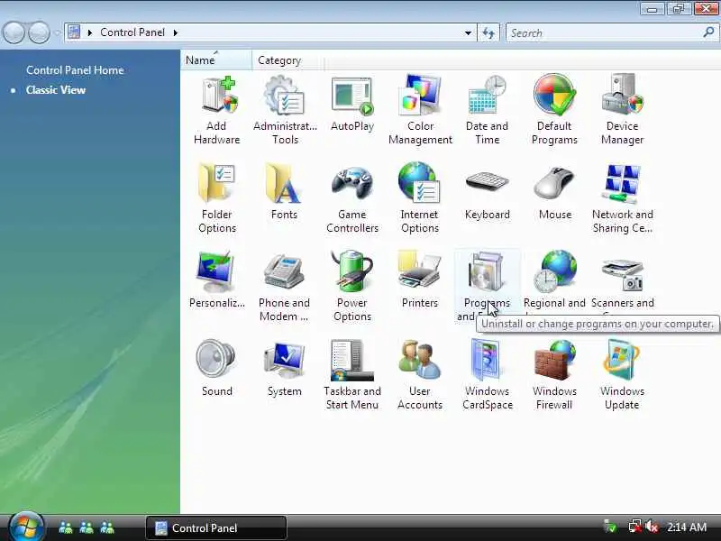Open Add Hardware applet
Screen dimensions: 721x541
tap(216, 109)
